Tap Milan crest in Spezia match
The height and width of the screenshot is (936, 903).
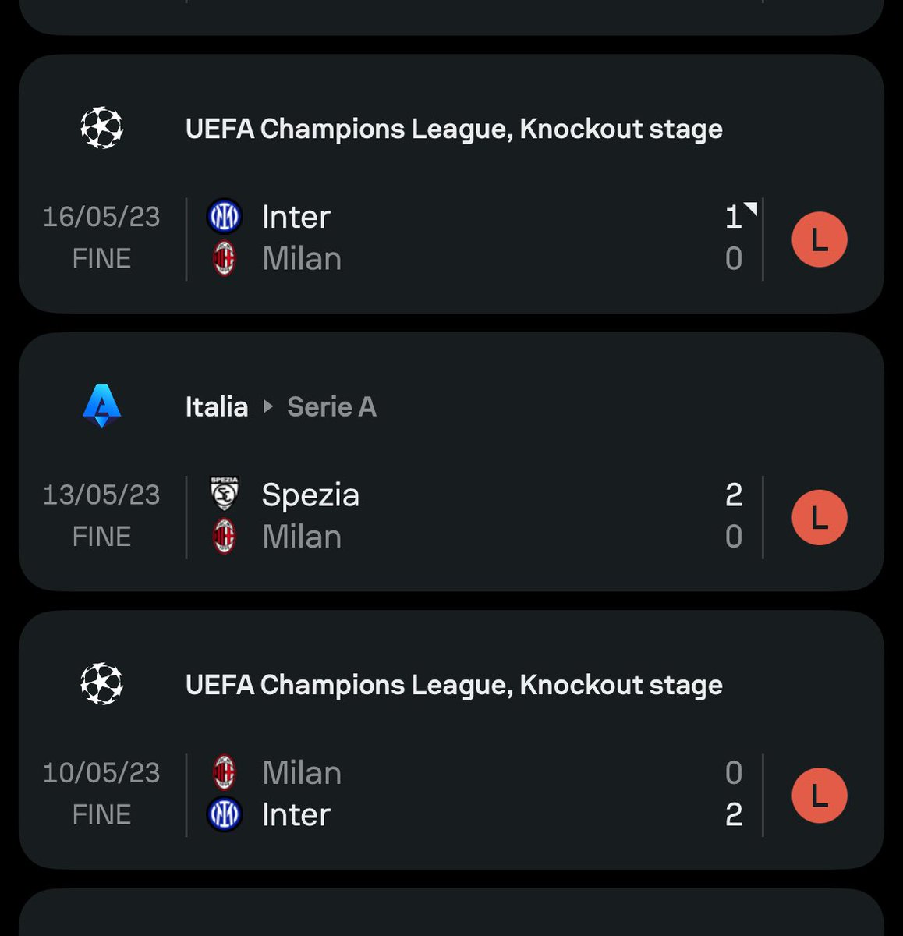[x=225, y=537]
